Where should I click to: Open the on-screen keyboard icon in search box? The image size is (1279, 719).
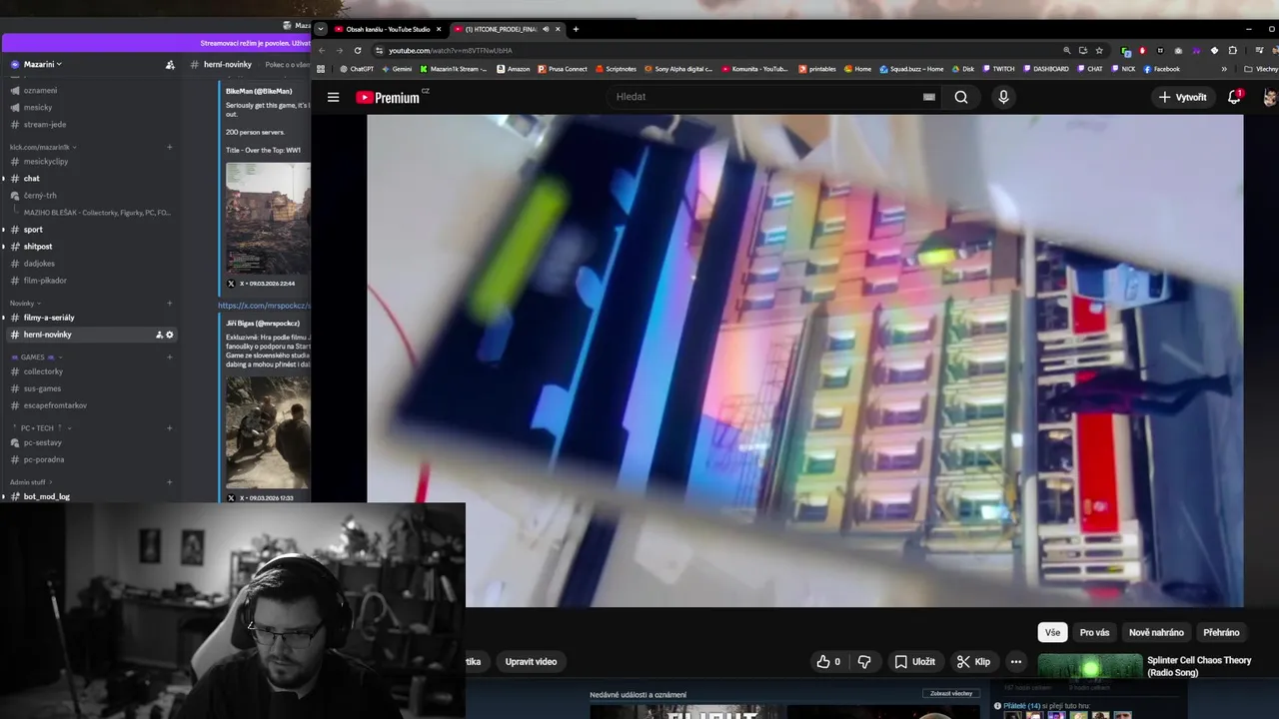[929, 97]
